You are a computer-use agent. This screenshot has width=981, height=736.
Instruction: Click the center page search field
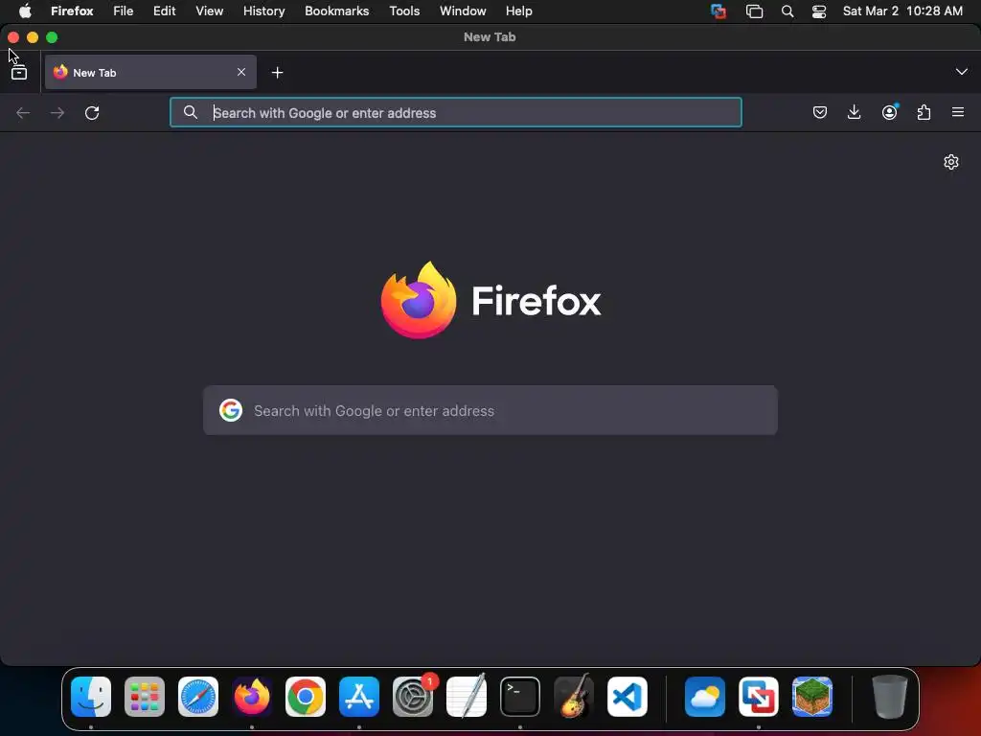click(490, 410)
